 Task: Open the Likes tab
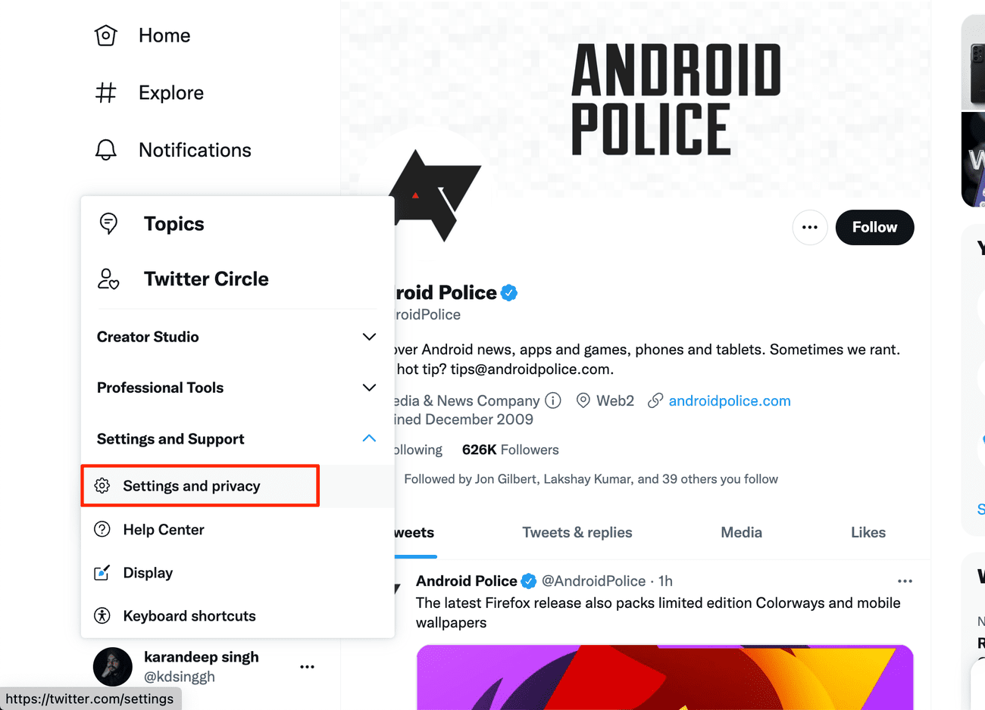[x=868, y=533]
